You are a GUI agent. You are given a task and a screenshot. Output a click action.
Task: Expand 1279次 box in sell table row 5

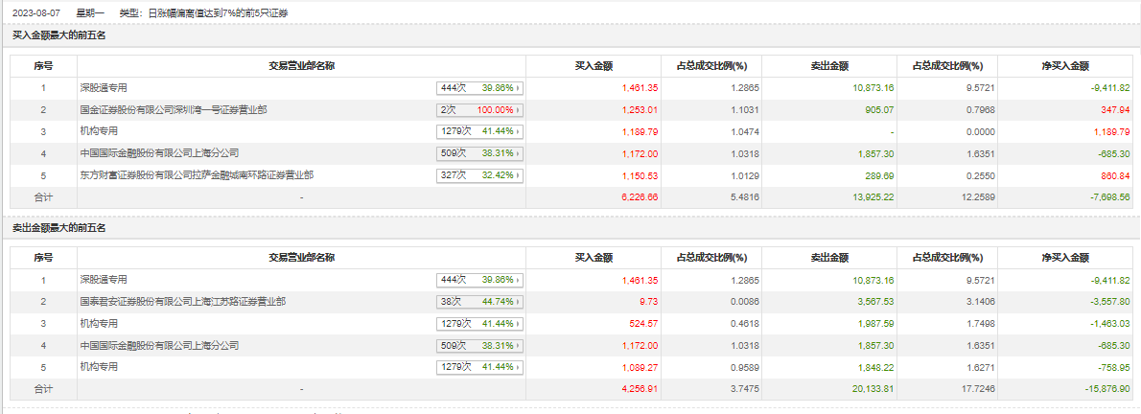[x=479, y=367]
